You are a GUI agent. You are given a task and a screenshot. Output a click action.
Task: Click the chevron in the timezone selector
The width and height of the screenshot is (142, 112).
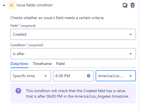[x=131, y=76]
